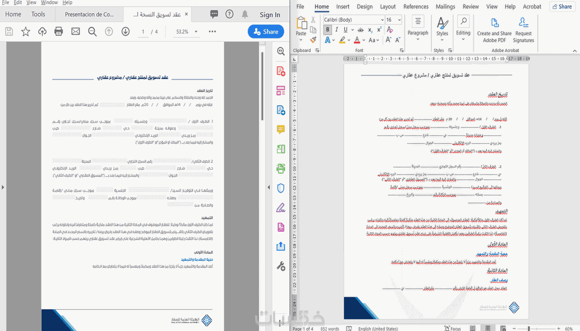
Task: Click the cloud upload icon in Acrobat
Action: 42,32
